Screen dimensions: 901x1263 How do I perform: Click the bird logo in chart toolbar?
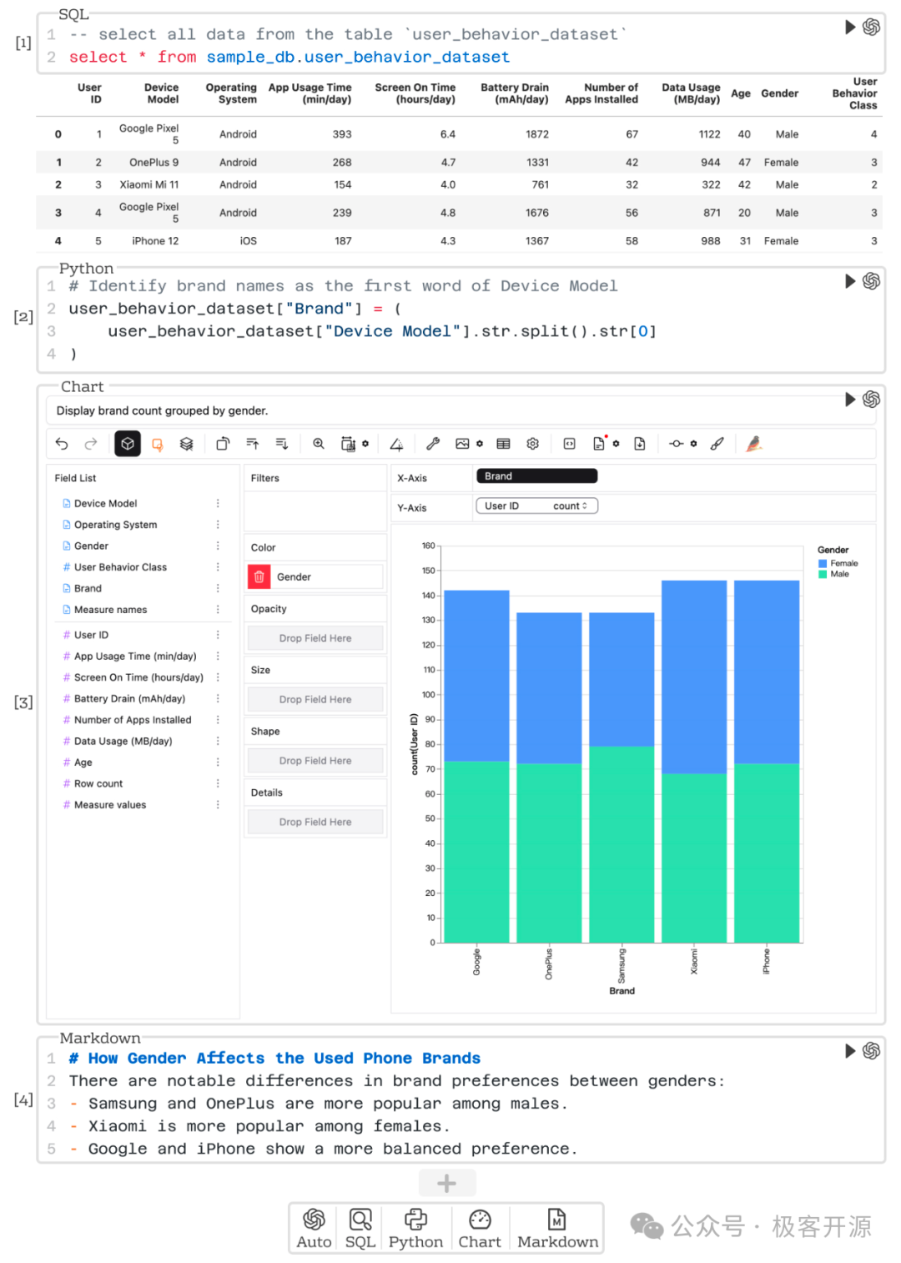click(x=754, y=444)
